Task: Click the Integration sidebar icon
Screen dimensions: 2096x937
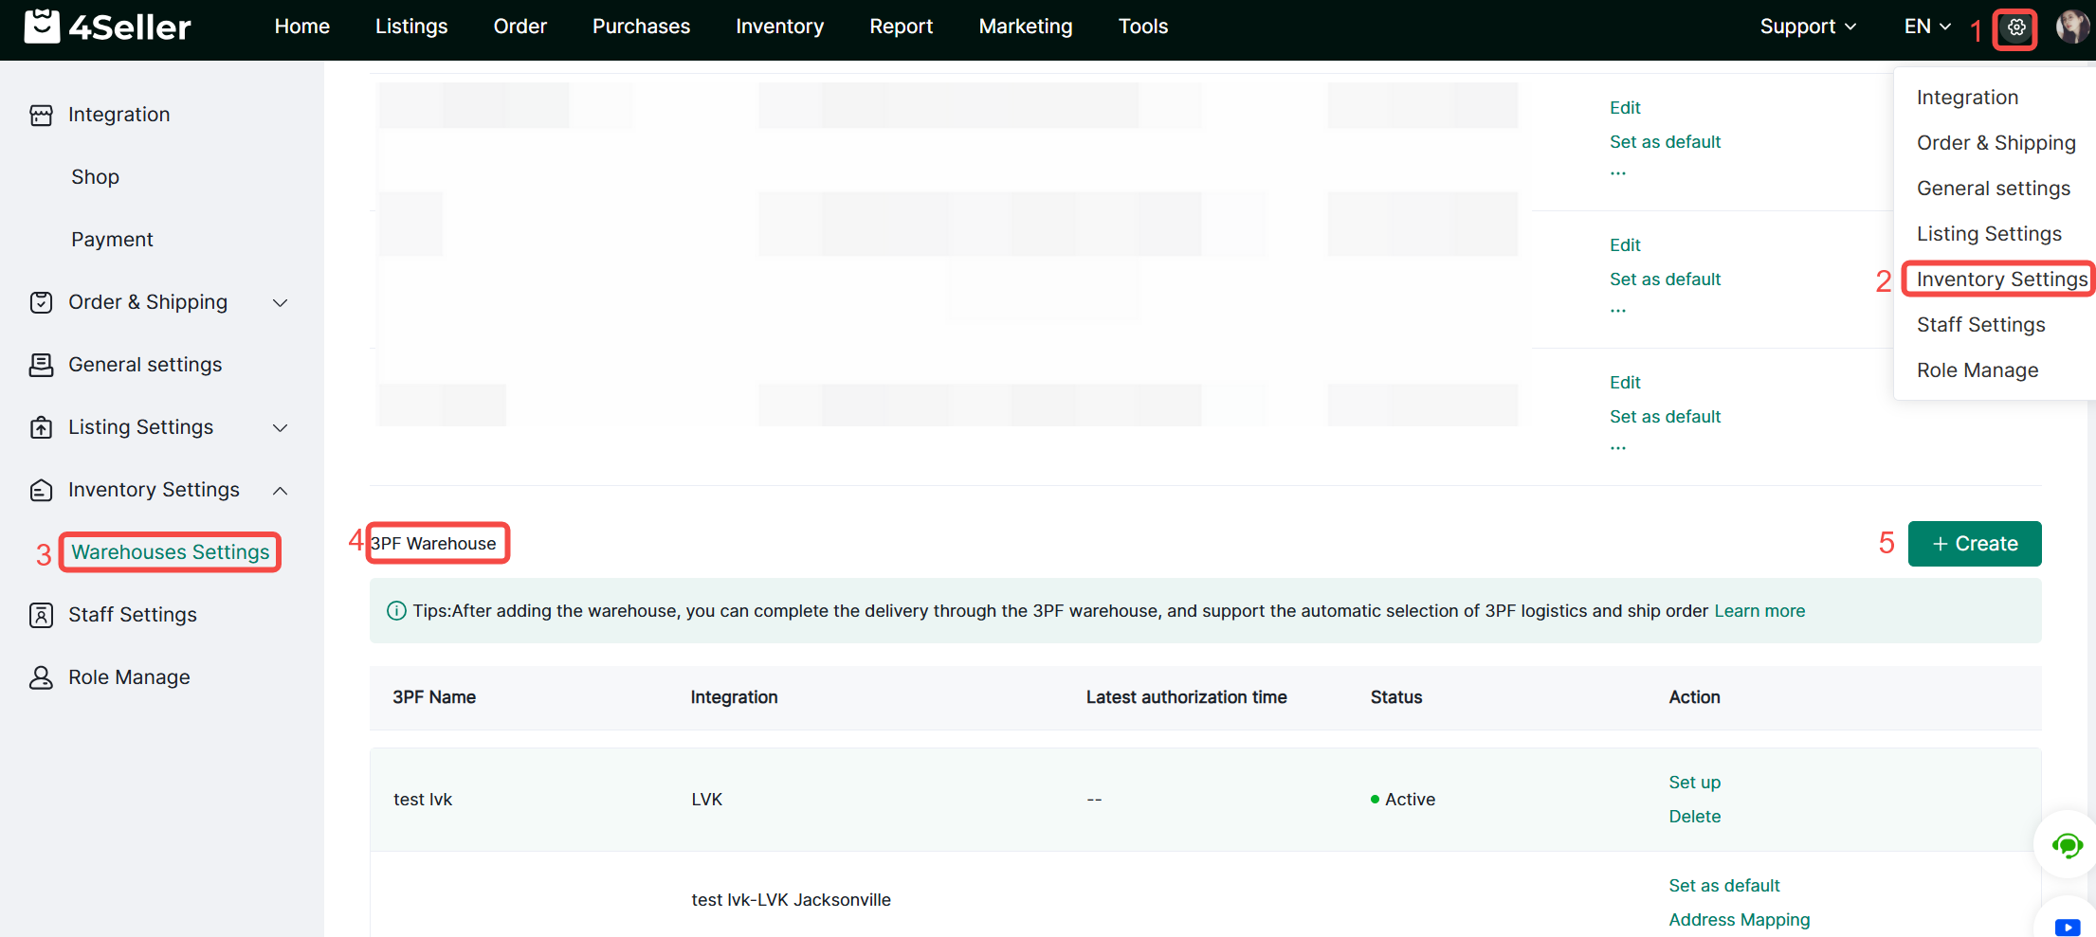Action: click(41, 115)
